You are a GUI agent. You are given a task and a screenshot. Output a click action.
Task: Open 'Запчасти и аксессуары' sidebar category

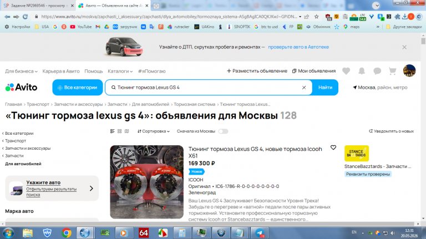pos(28,148)
